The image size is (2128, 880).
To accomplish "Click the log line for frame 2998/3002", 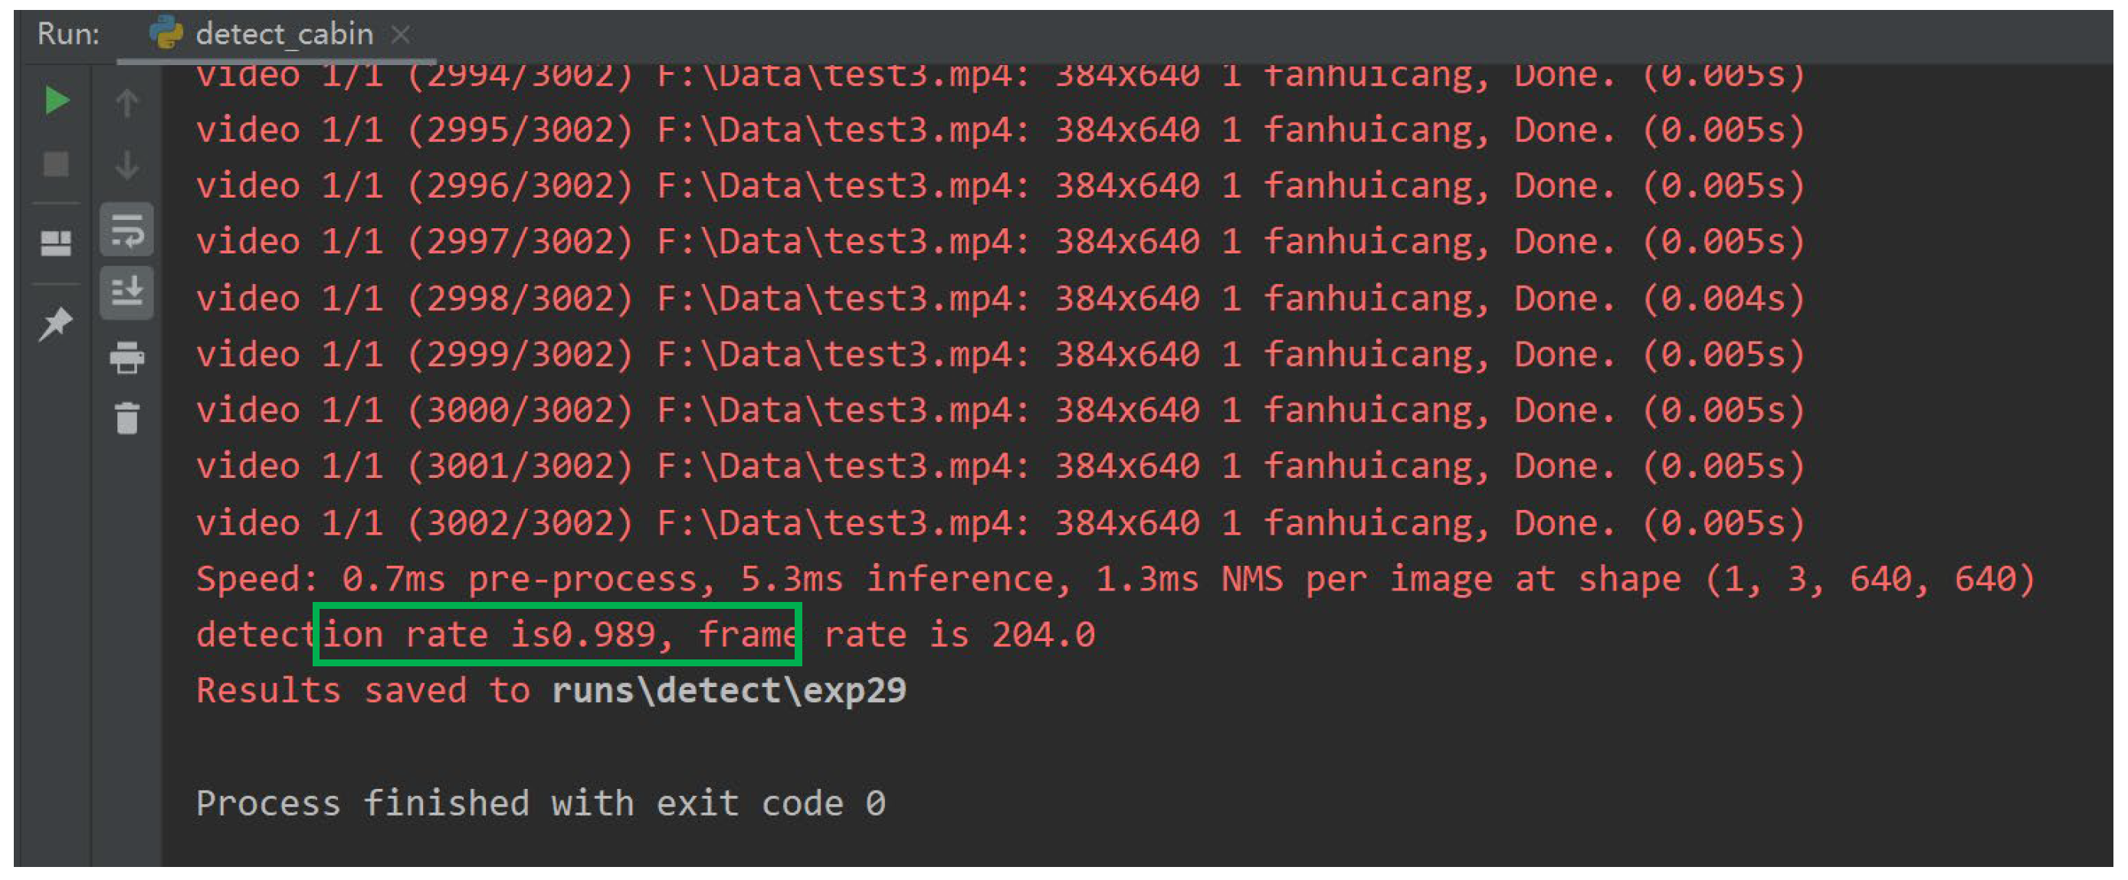I will pos(999,298).
